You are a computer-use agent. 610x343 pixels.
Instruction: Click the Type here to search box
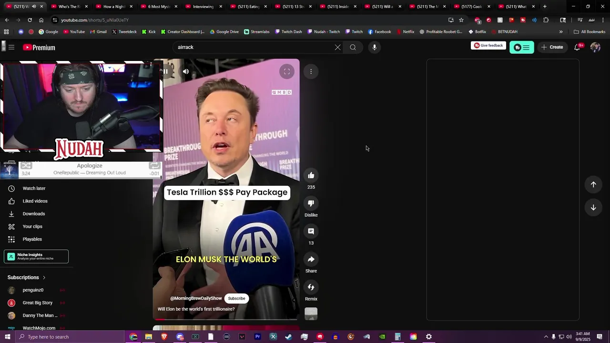coord(70,337)
